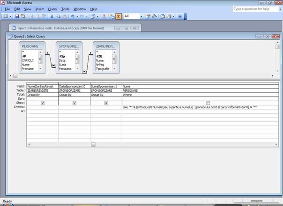The width and height of the screenshot is (283, 206).
Task: Check the Show box for Nume column
Action: click(x=208, y=103)
